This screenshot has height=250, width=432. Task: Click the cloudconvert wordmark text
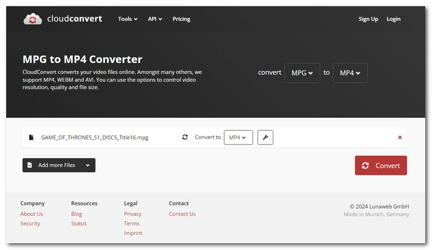coord(75,19)
